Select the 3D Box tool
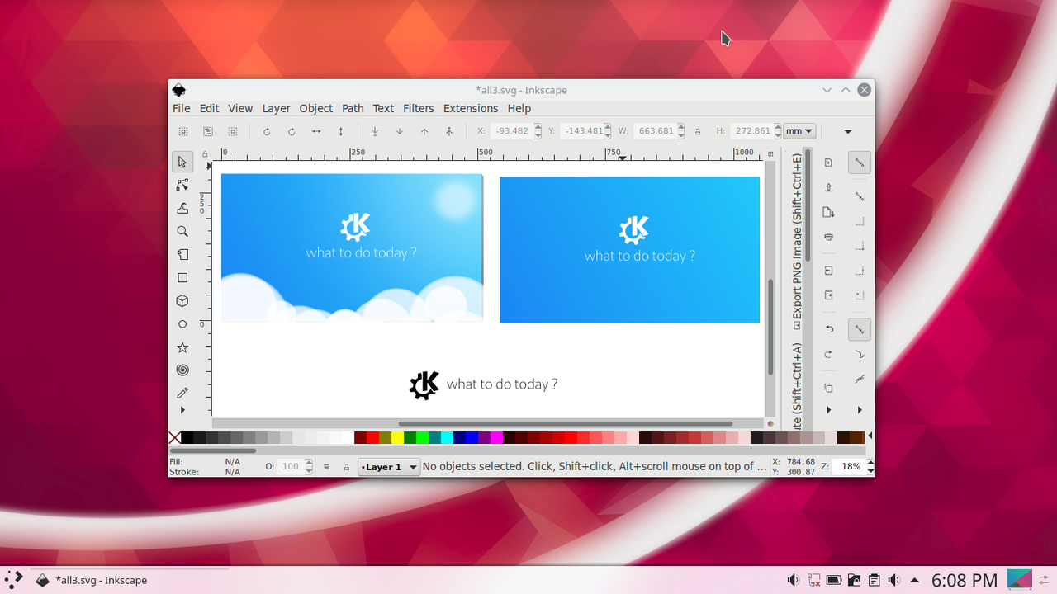1057x594 pixels. tap(182, 301)
